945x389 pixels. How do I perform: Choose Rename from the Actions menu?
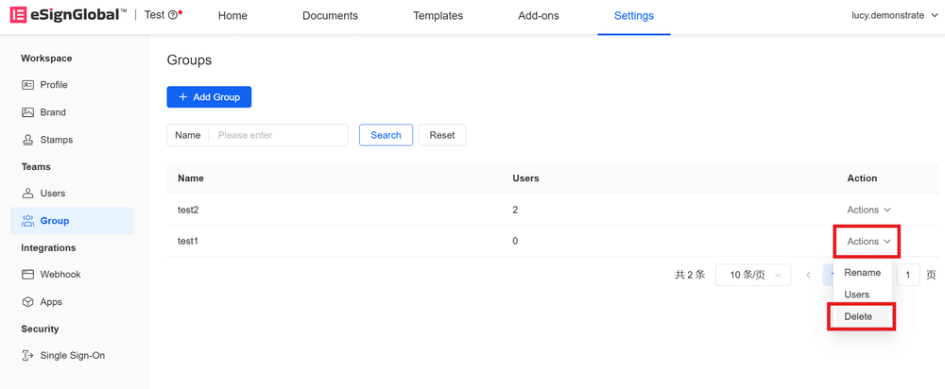tap(862, 273)
